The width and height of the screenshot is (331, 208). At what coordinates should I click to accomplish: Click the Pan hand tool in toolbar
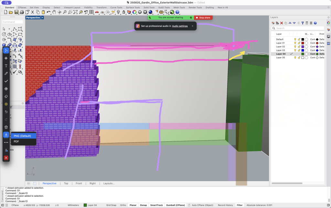pos(54,12)
